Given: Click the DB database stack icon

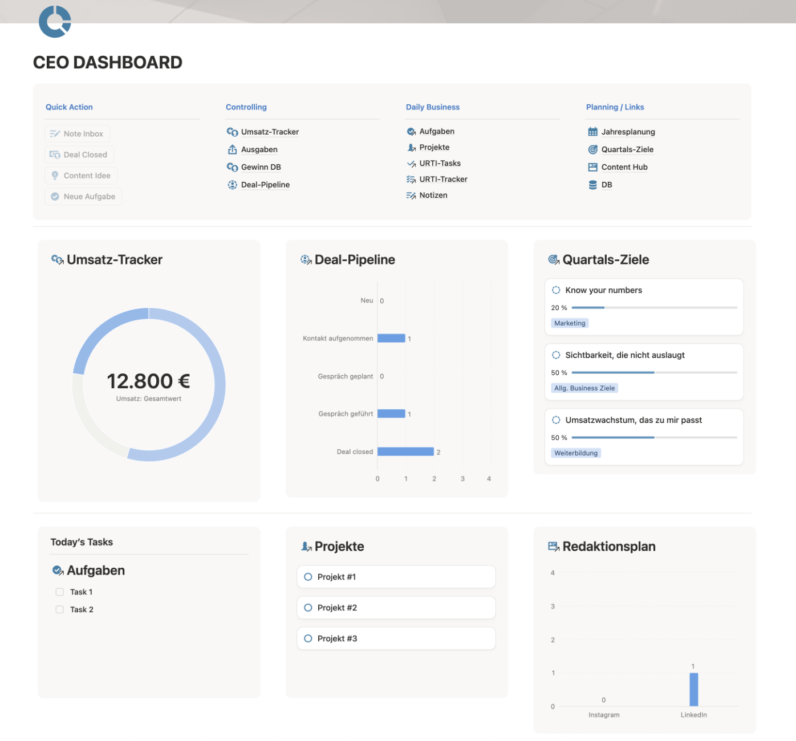Looking at the screenshot, I should click(593, 185).
